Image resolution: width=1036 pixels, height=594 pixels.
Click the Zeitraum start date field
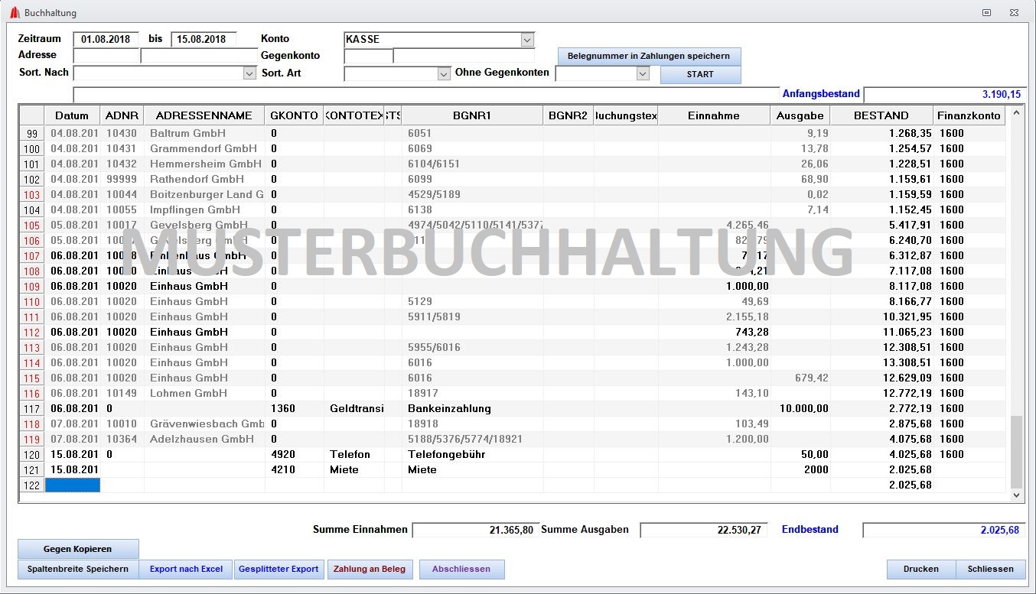[106, 39]
